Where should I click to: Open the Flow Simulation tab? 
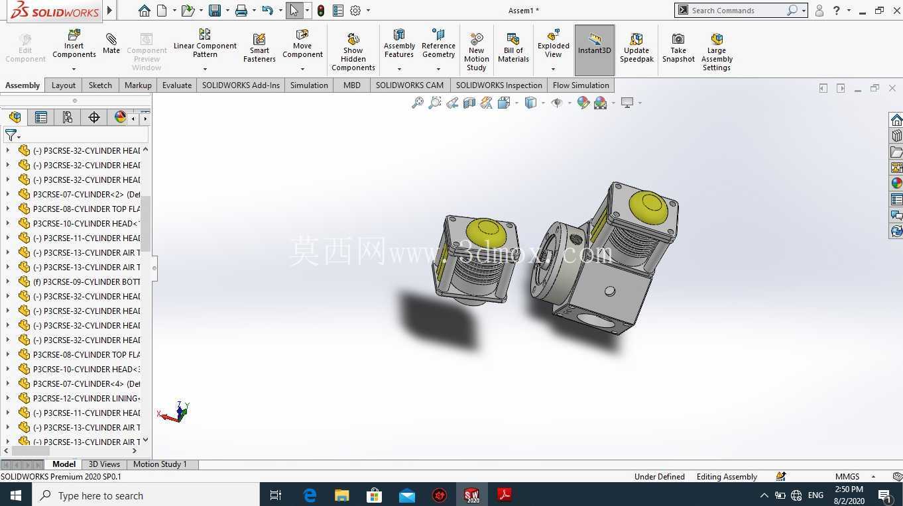pos(581,85)
